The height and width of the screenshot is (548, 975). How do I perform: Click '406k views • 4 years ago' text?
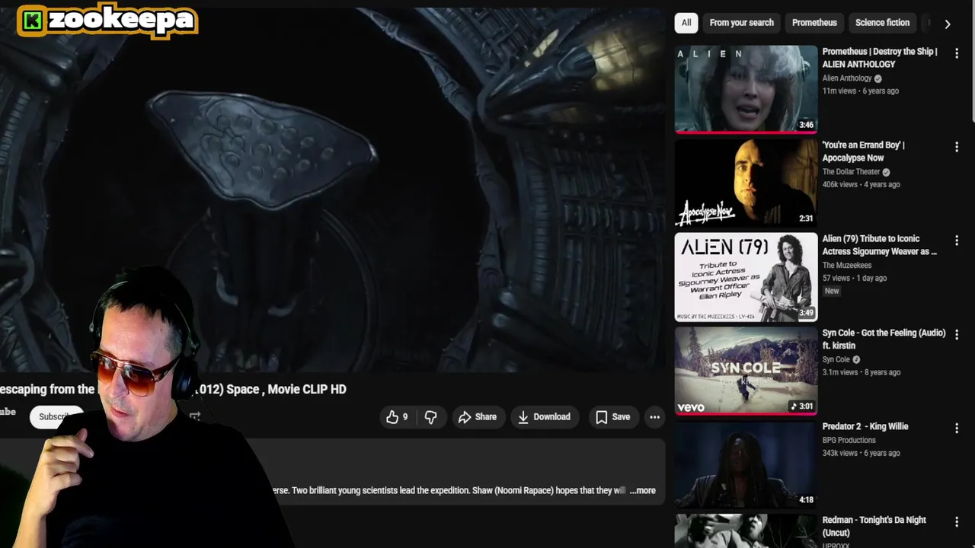click(x=862, y=184)
